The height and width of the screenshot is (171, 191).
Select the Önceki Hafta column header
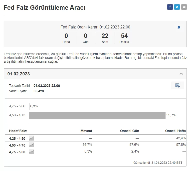175,131
